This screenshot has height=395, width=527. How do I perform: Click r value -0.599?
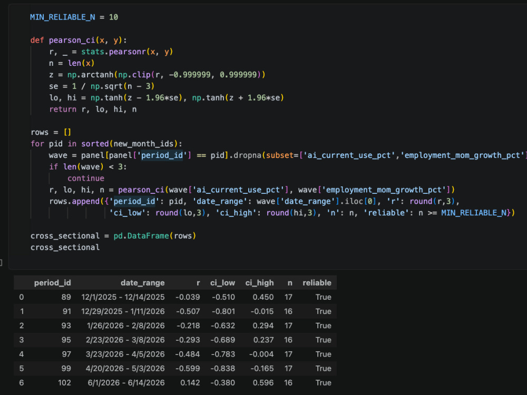pyautogui.click(x=188, y=369)
